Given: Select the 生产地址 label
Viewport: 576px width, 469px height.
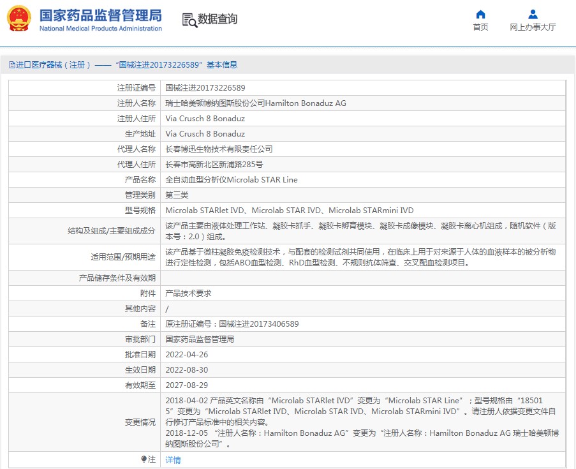Looking at the screenshot, I should coord(140,134).
